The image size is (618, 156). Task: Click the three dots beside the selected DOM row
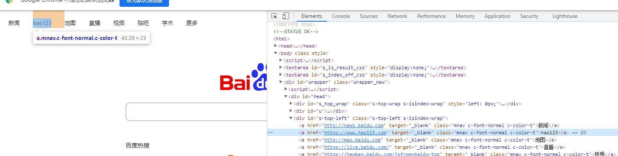[x=270, y=133]
